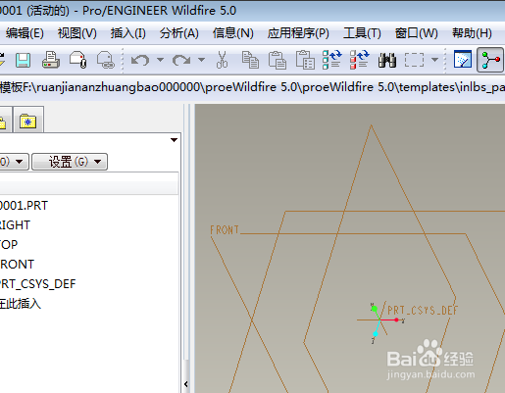Open the 工具(T) menu

pos(362,33)
